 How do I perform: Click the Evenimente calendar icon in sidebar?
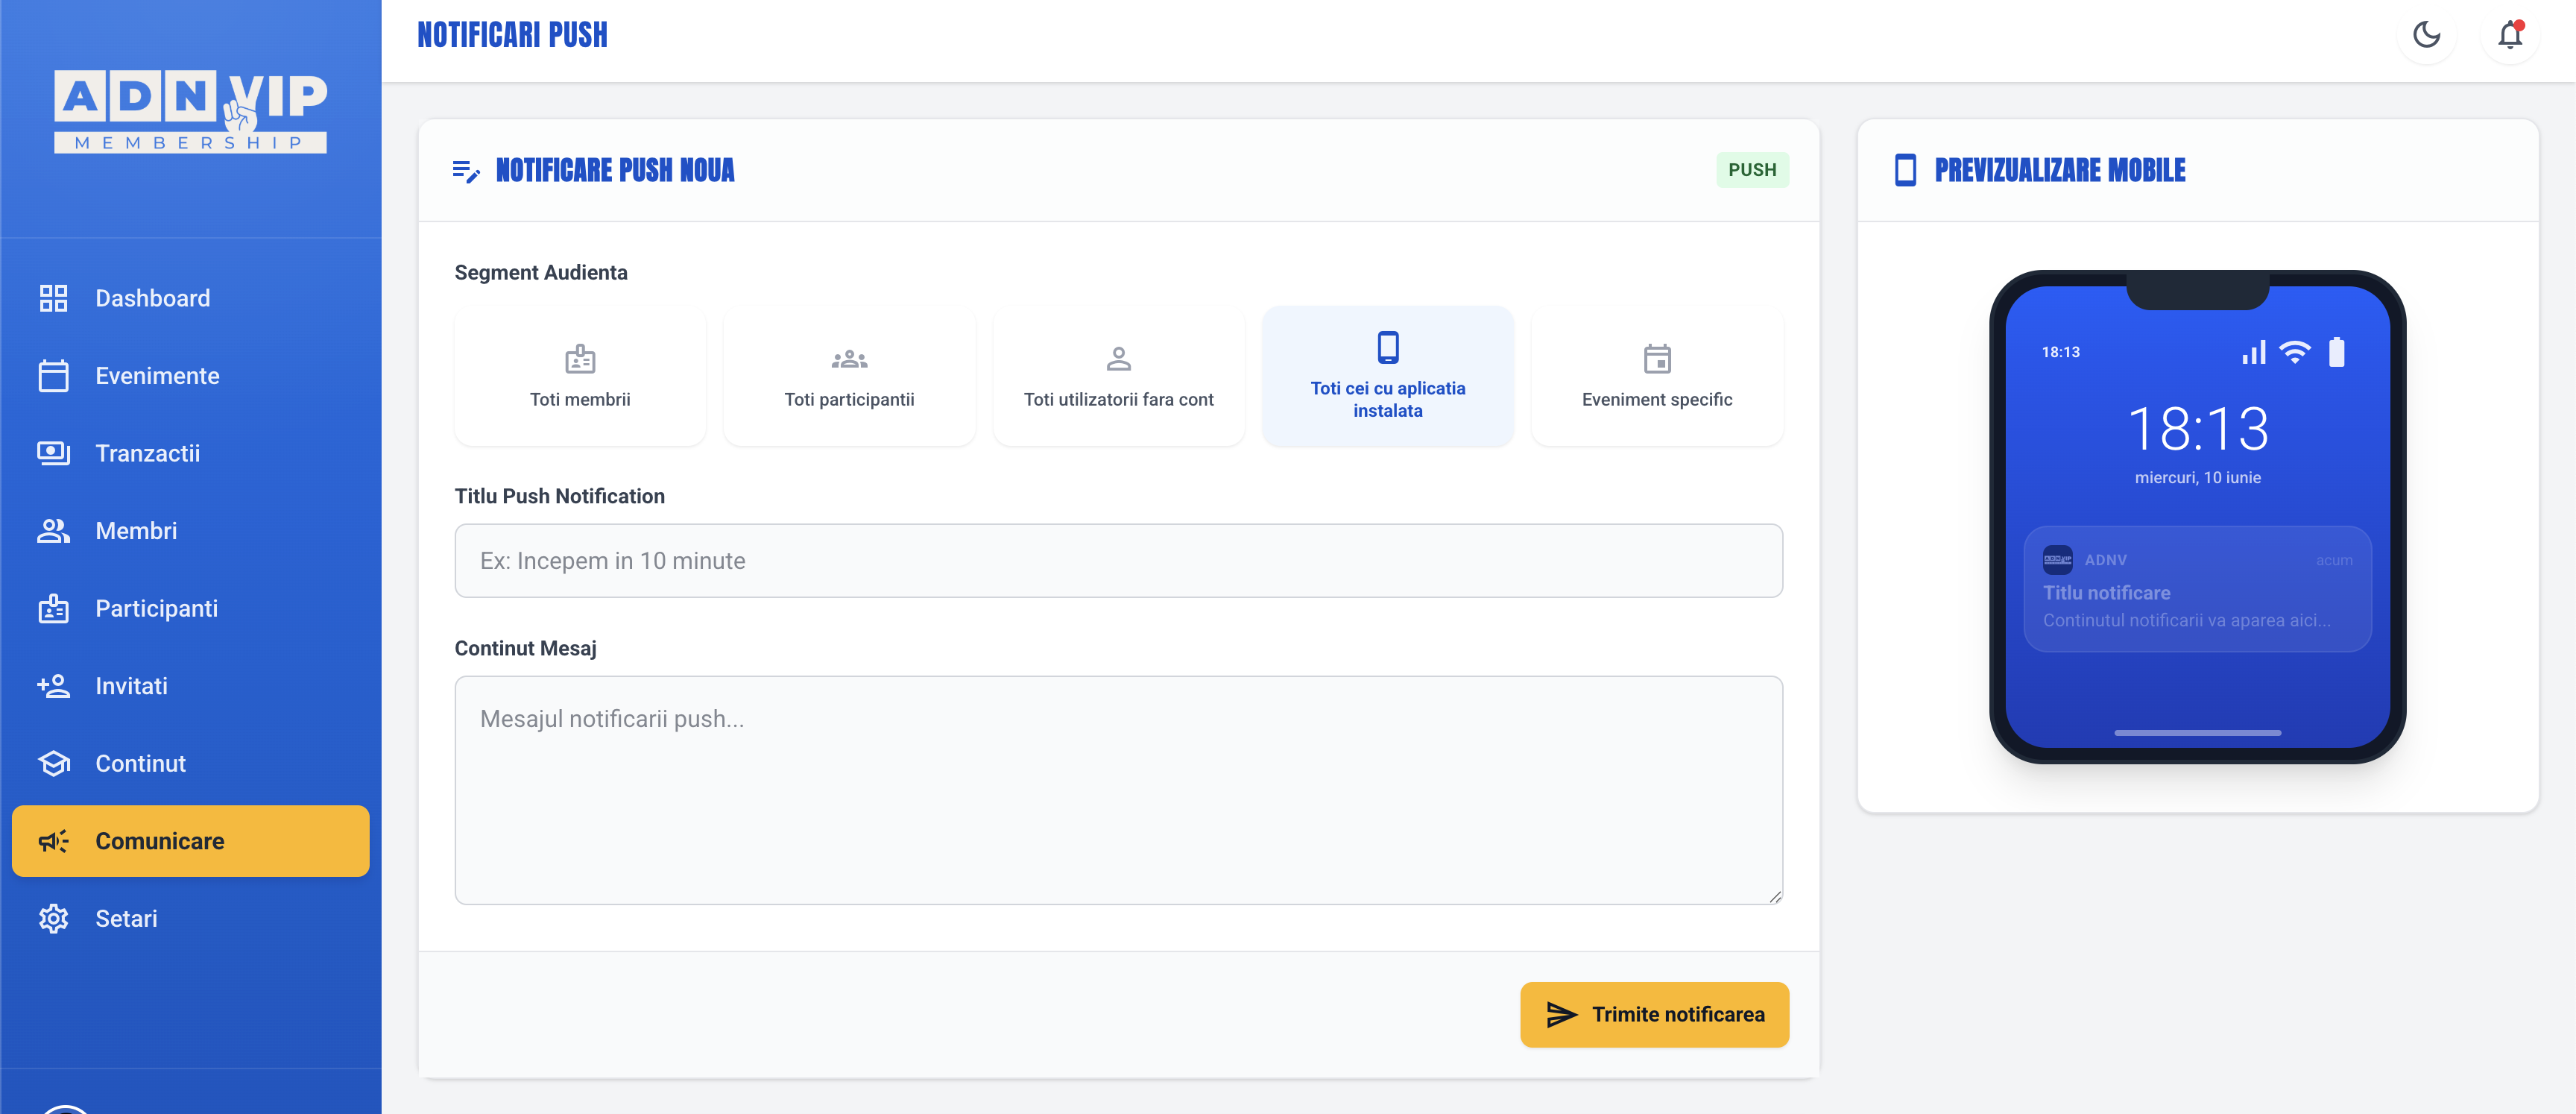point(53,376)
